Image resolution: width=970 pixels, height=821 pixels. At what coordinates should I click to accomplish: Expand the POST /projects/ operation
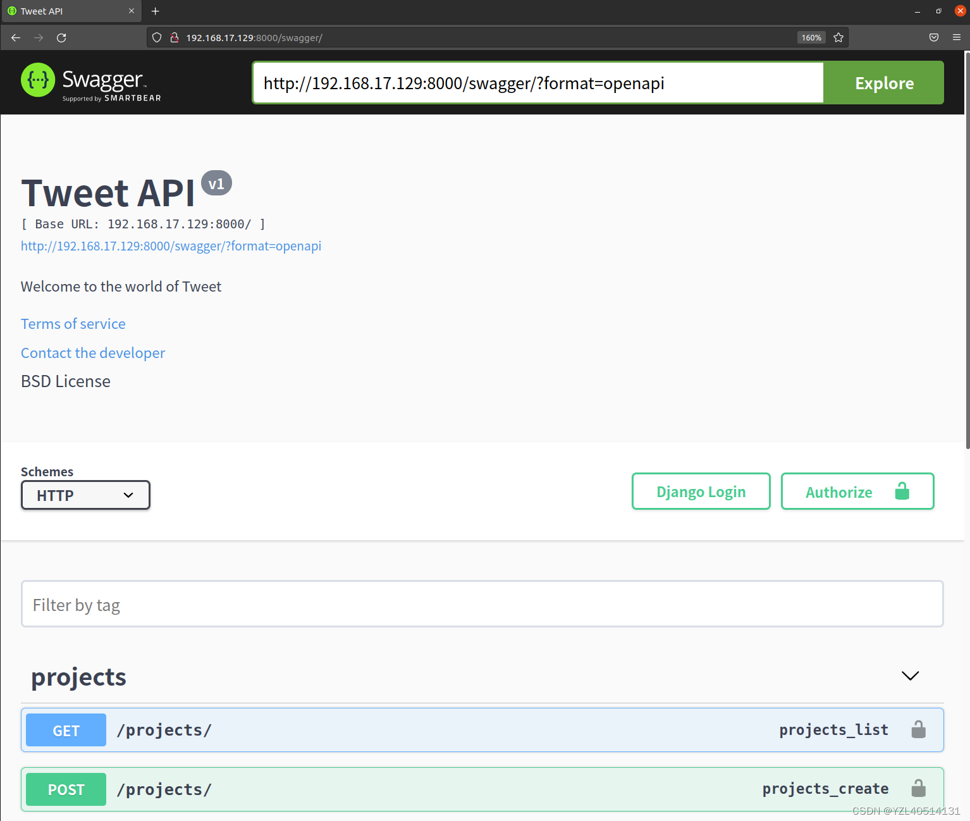coord(482,789)
